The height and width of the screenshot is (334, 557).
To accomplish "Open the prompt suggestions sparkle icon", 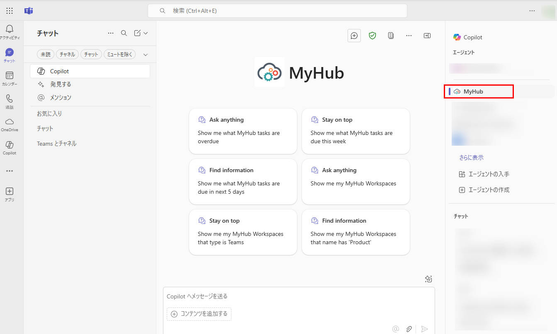I will tap(428, 279).
